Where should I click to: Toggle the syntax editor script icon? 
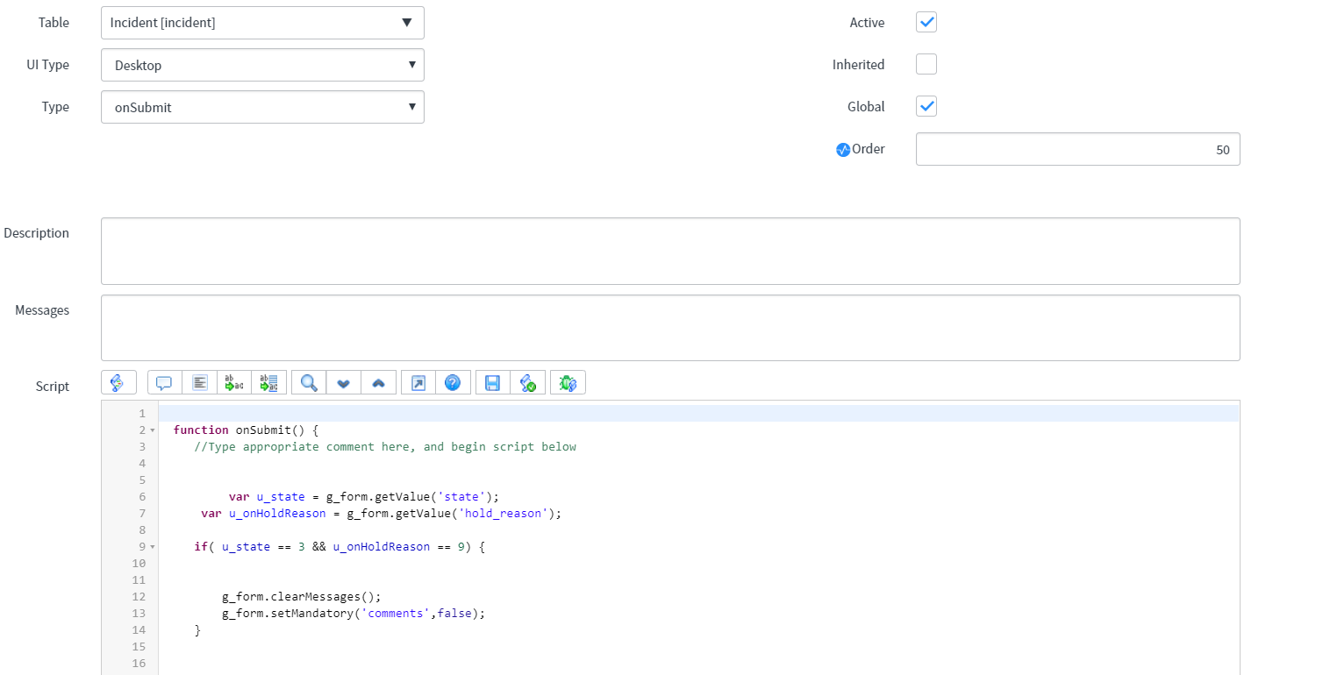coord(118,383)
